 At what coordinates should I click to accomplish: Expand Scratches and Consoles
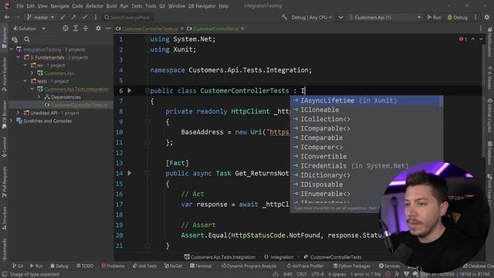pyautogui.click(x=12, y=120)
